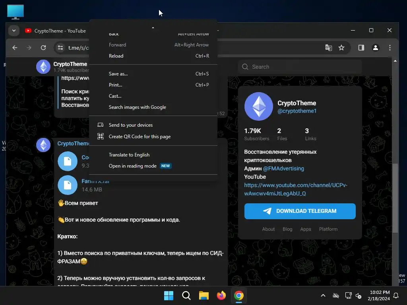The width and height of the screenshot is (407, 305).
Task: Click the 9.3 MB file download icon
Action: 68,161
